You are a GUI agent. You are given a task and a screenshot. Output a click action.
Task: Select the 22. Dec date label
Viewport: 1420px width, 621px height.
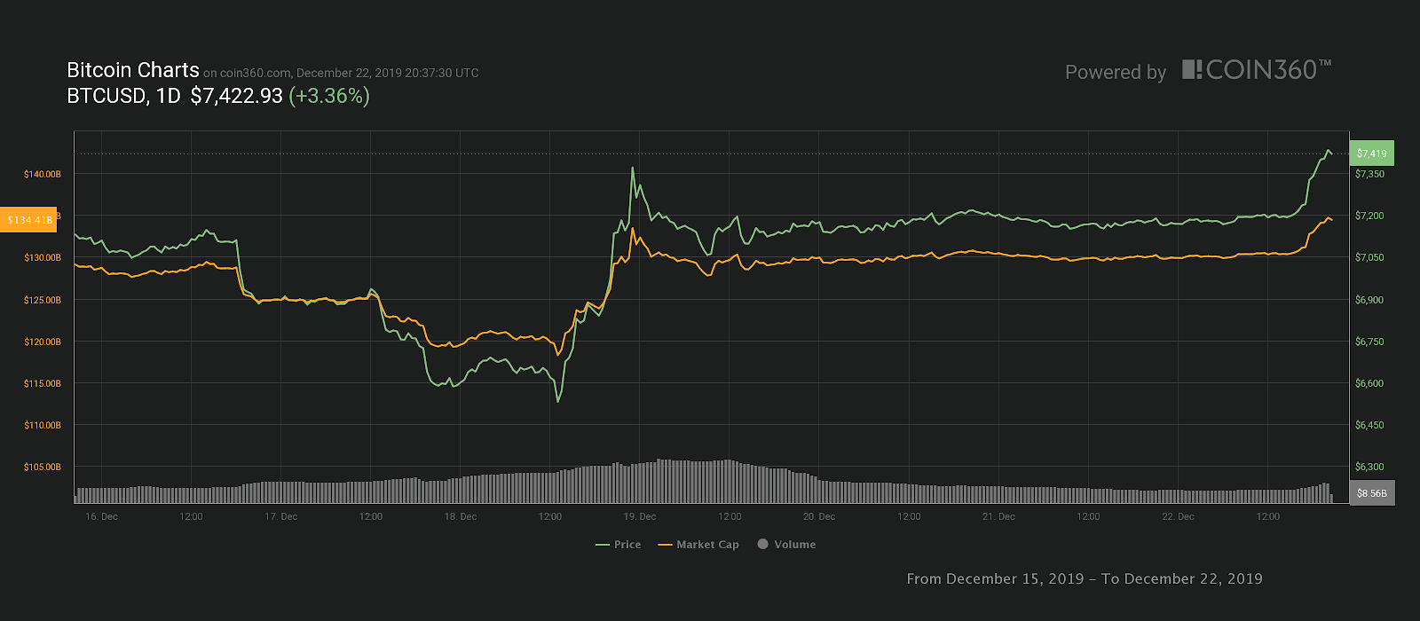pos(1178,516)
